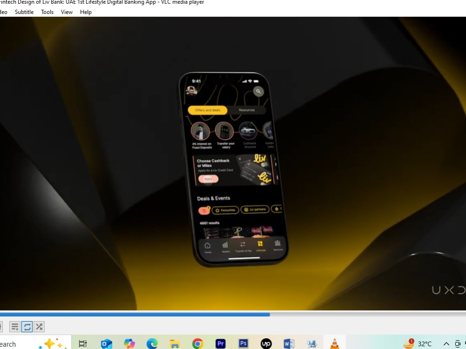The image size is (466, 349).
Task: Open Adobe Photoshop from the taskbar
Action: click(x=243, y=344)
